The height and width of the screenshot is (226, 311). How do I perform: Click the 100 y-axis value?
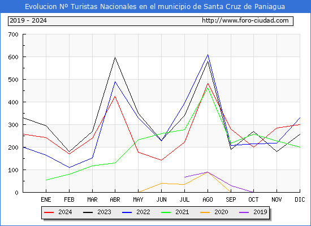coord(13,170)
